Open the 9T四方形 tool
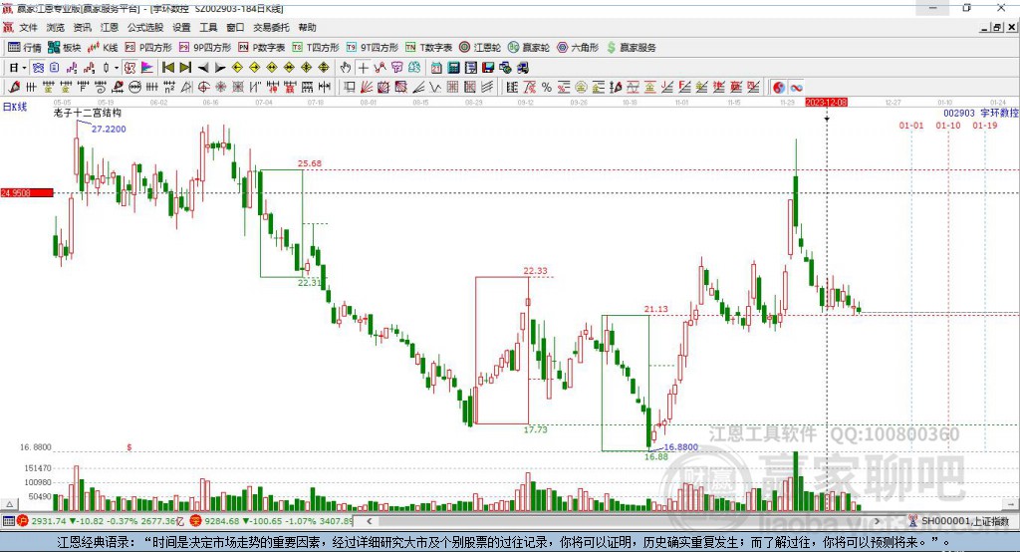The height and width of the screenshot is (552, 1020). (373, 48)
